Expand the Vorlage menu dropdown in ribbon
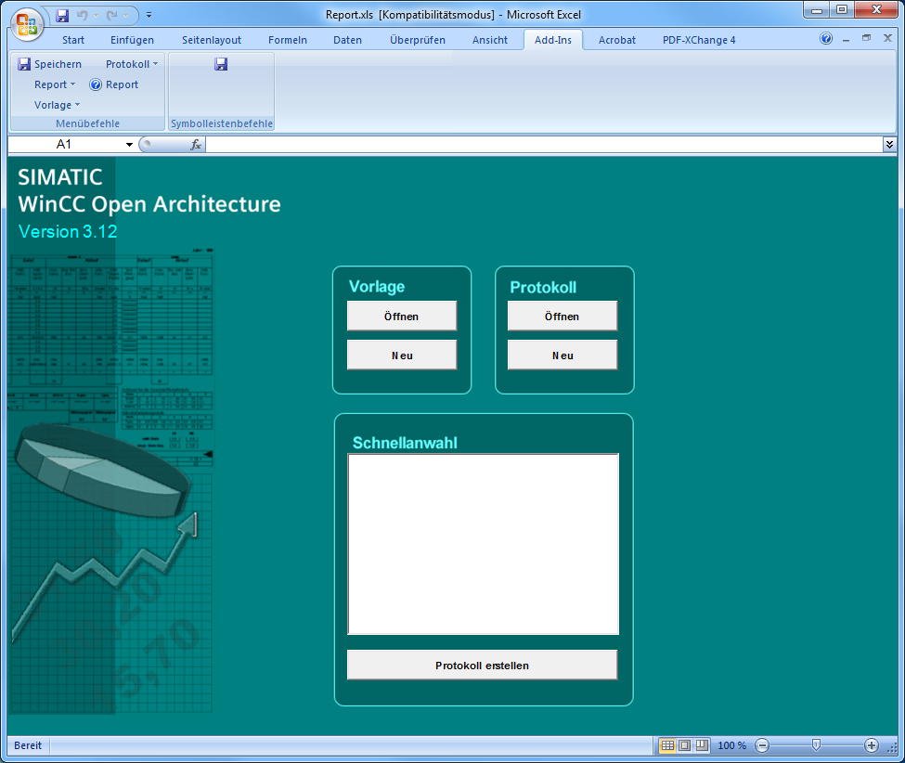This screenshot has width=905, height=763. [x=57, y=105]
